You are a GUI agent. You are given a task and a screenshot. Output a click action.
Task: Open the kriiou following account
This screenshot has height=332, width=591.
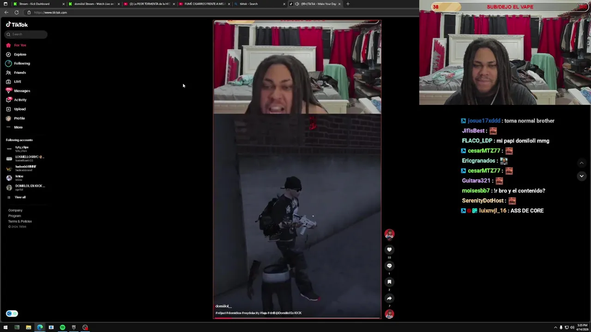click(15, 178)
